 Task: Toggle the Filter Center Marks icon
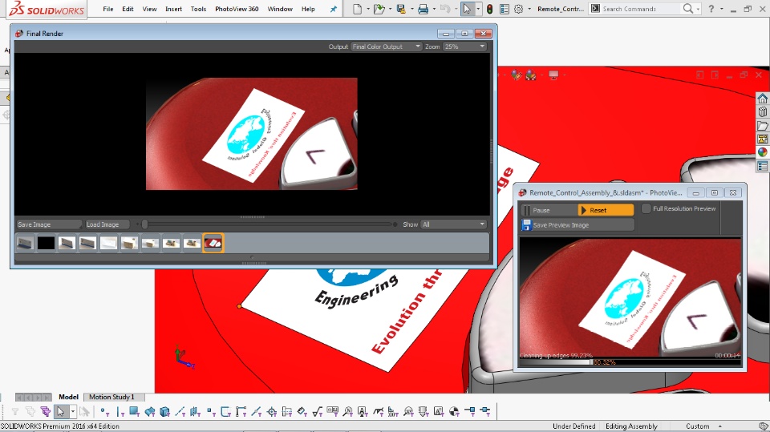[x=272, y=411]
